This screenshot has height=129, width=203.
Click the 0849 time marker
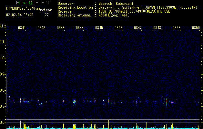click(177, 28)
